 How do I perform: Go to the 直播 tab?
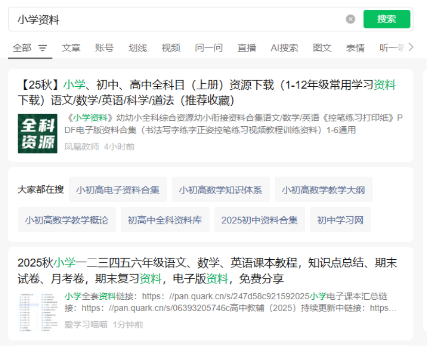(x=247, y=48)
